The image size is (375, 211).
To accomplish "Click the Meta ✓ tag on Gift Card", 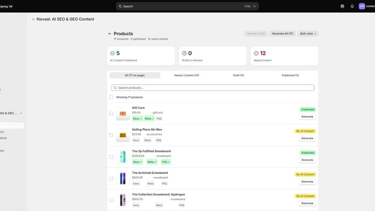I will click(x=149, y=119).
